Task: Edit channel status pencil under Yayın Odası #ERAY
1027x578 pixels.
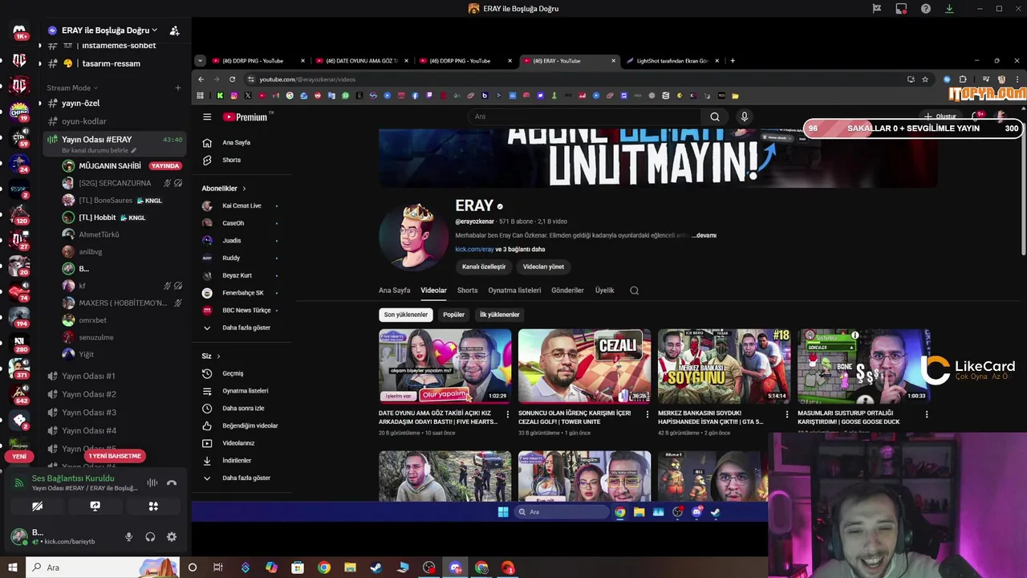Action: (134, 150)
